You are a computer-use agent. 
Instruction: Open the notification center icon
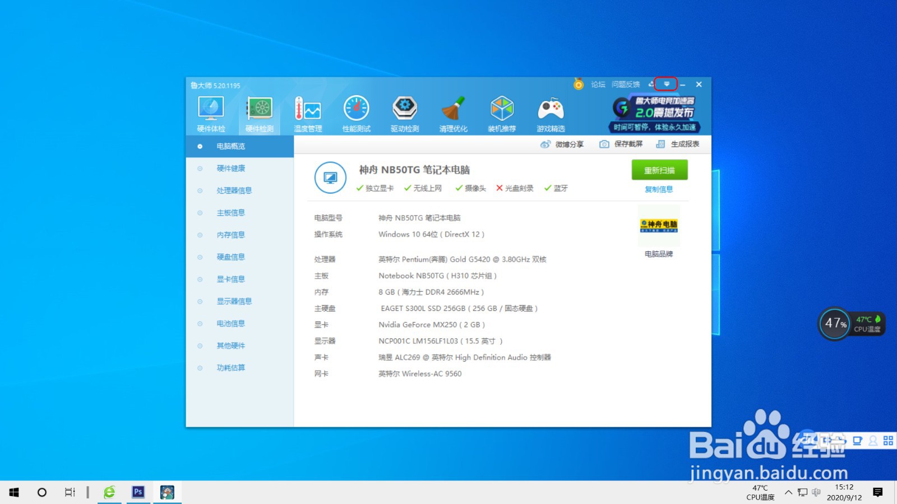coord(878,492)
